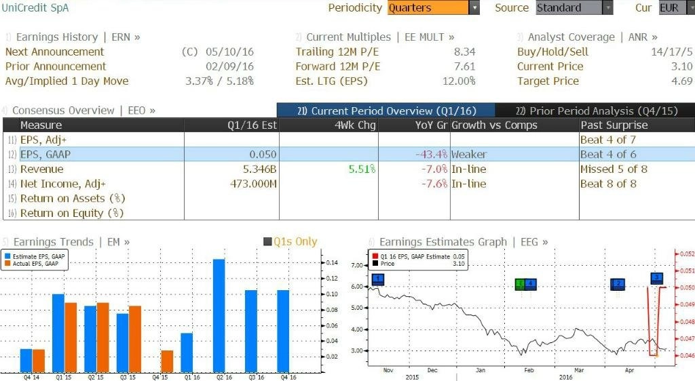695x381 pixels.
Task: Click the Est. LTG (EPS) 12.00% value
Action: point(459,81)
